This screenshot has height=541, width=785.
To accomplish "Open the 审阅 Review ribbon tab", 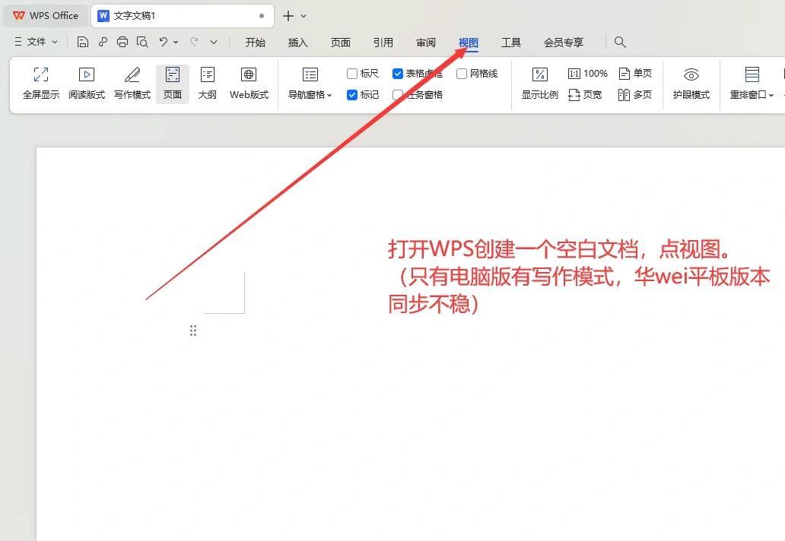I will (426, 42).
